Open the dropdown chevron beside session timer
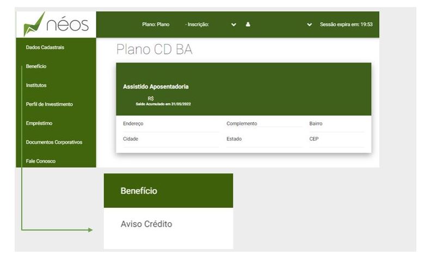This screenshot has width=437, height=261. tap(310, 24)
